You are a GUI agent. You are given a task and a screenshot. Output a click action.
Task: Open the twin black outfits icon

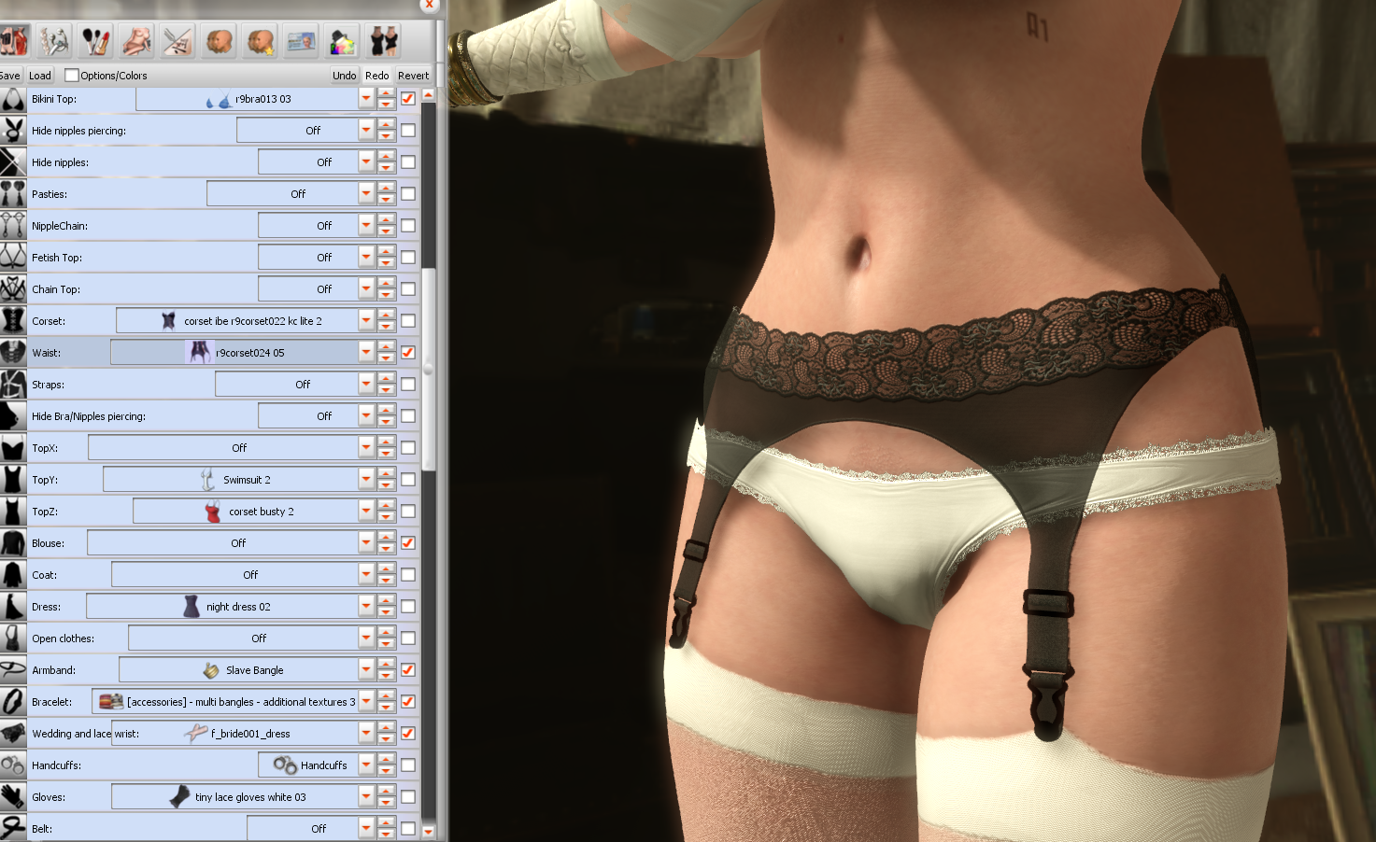pos(384,41)
